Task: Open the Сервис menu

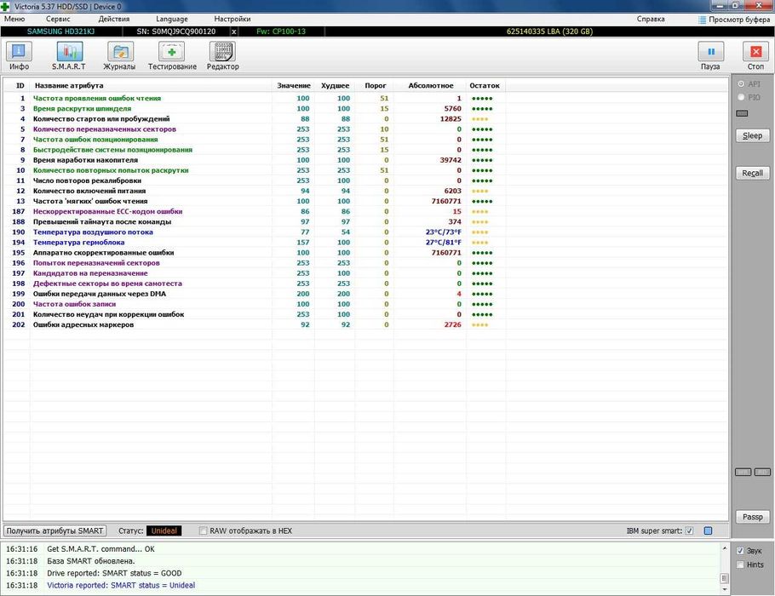Action: pyautogui.click(x=58, y=19)
